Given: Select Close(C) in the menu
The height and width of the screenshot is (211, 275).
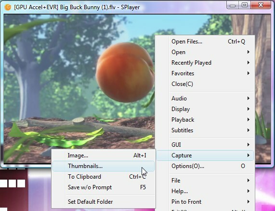Looking at the screenshot, I should pyautogui.click(x=205, y=84).
